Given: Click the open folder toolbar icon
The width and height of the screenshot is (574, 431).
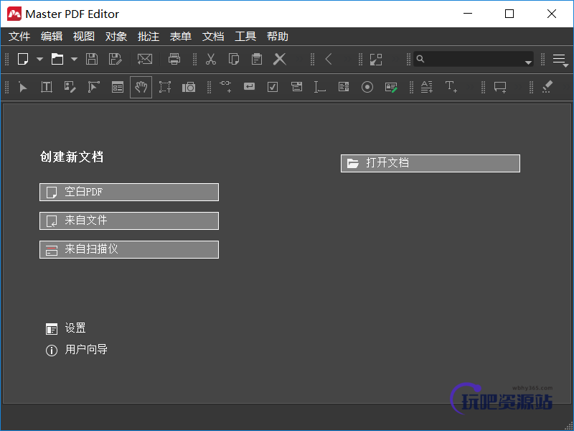Looking at the screenshot, I should (x=57, y=59).
